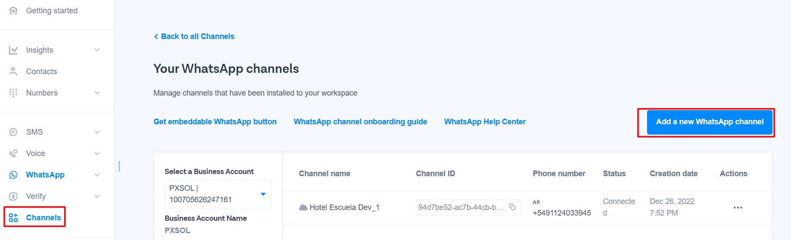The height and width of the screenshot is (240, 791).
Task: Open the WhatsApp Help Center link
Action: [x=485, y=122]
